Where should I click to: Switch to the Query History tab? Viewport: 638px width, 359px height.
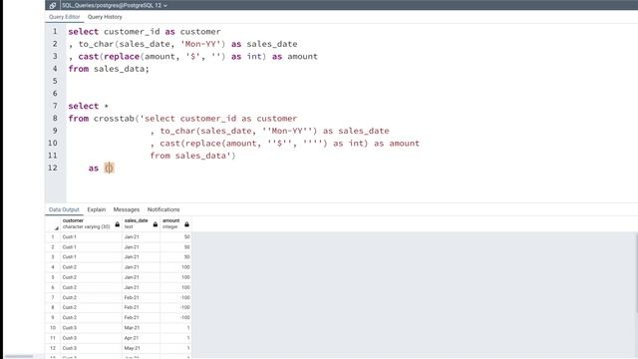click(x=105, y=17)
